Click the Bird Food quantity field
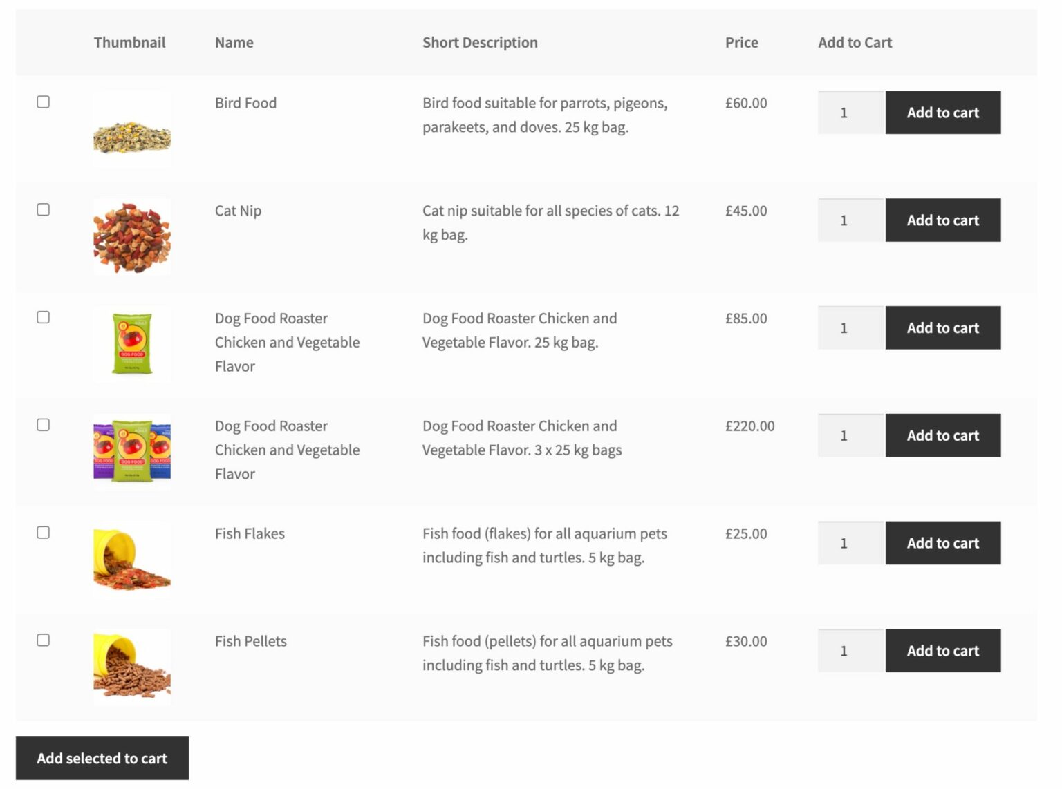 tap(849, 113)
